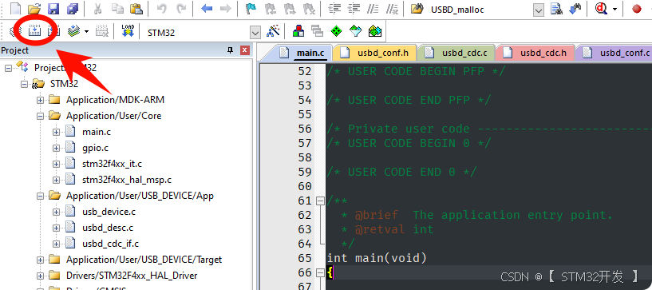Expand the Application/User/USB_DEVICE/Target group

tap(40, 260)
